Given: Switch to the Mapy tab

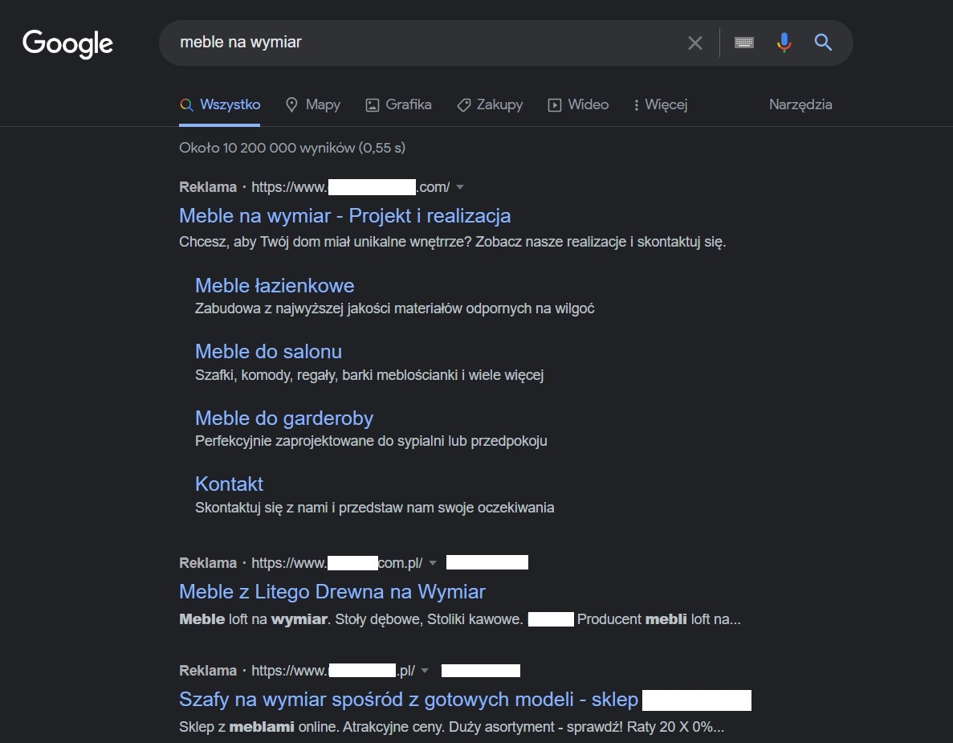Looking at the screenshot, I should 313,104.
